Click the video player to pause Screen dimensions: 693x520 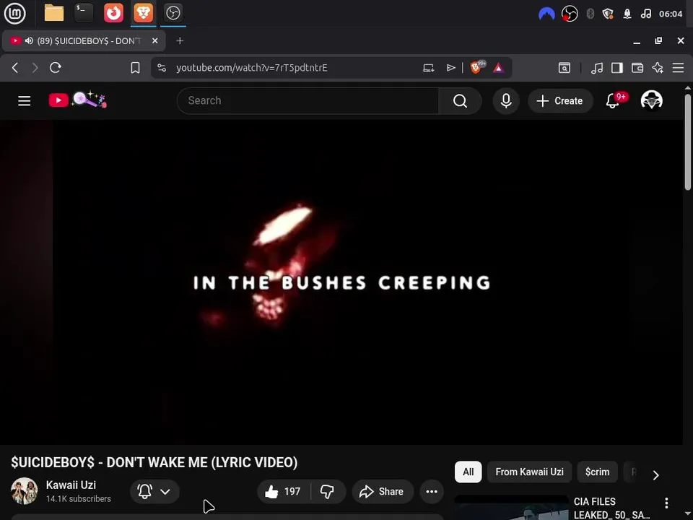click(341, 282)
